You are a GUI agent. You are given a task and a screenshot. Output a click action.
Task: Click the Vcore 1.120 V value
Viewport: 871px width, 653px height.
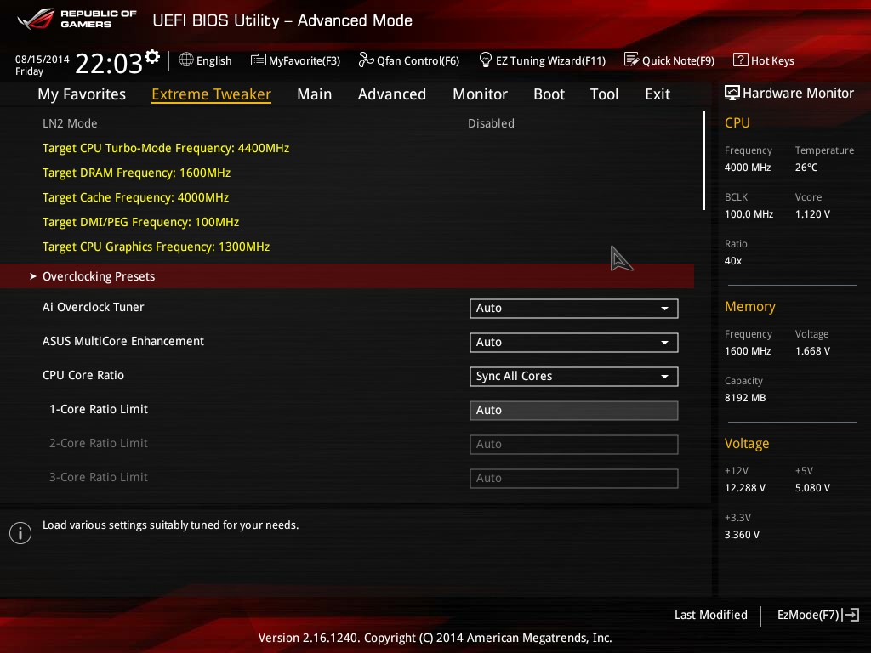click(812, 213)
